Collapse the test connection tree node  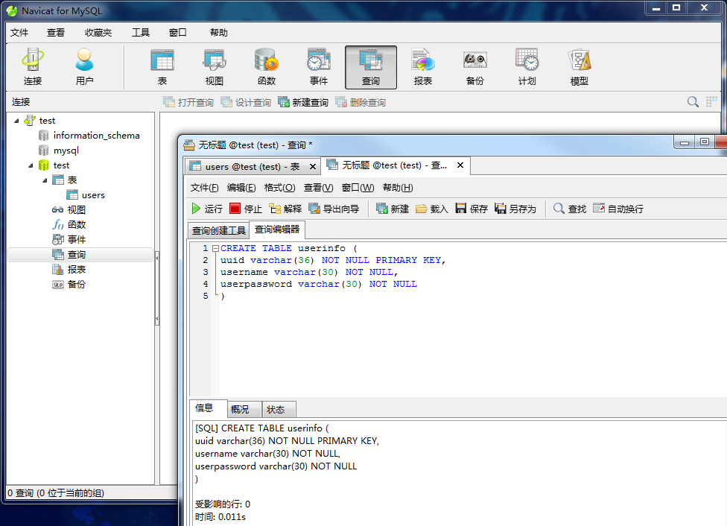tap(16, 121)
